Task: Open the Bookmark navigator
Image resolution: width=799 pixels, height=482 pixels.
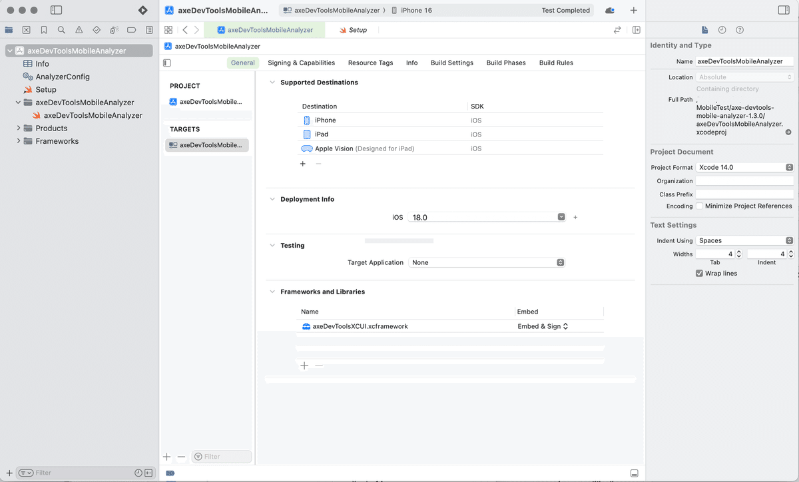Action: click(44, 30)
